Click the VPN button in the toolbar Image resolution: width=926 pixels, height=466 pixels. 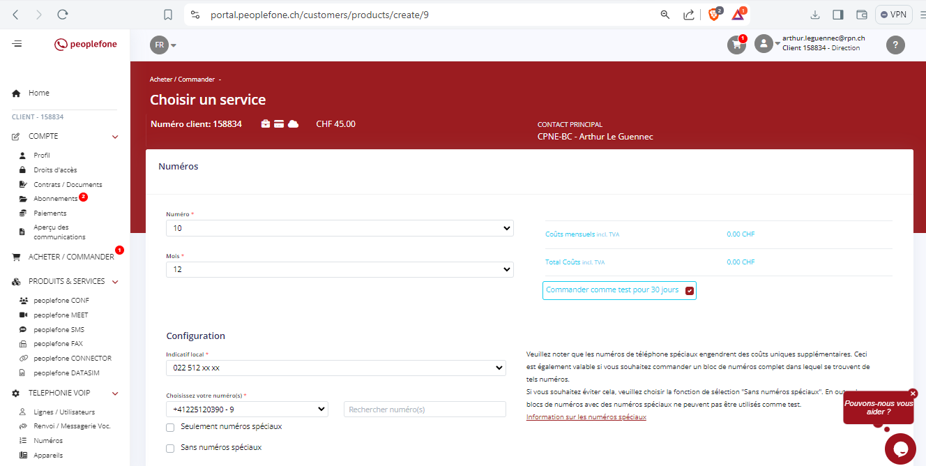[894, 14]
